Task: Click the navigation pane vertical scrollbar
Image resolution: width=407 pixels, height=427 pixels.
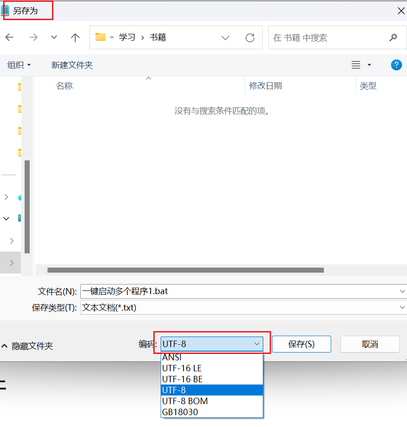Action: click(x=27, y=207)
